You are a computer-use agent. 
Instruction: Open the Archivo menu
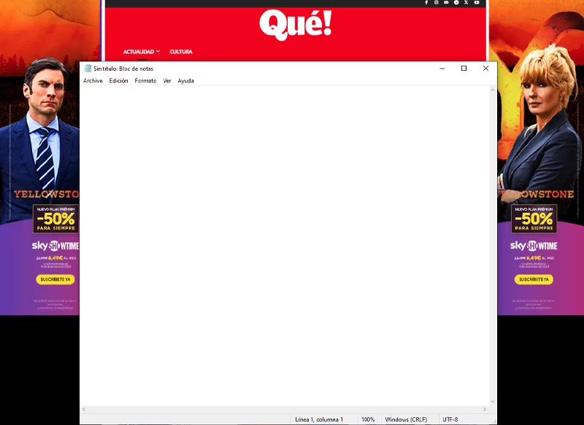(93, 81)
